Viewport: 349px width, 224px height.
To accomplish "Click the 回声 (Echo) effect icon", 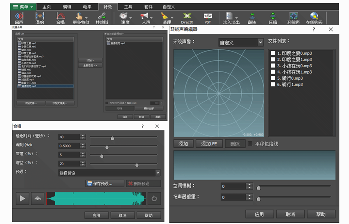I will pyautogui.click(x=18, y=18).
